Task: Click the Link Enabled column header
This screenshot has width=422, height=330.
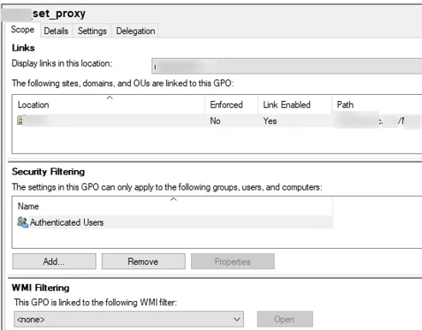Action: (x=294, y=105)
